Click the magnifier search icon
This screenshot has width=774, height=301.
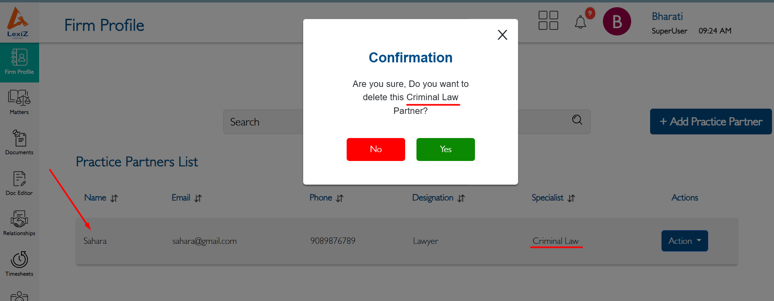pos(577,120)
